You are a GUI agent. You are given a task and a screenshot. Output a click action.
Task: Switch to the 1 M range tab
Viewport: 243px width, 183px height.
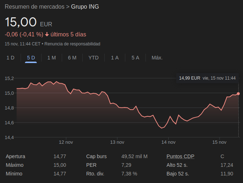[52, 58]
